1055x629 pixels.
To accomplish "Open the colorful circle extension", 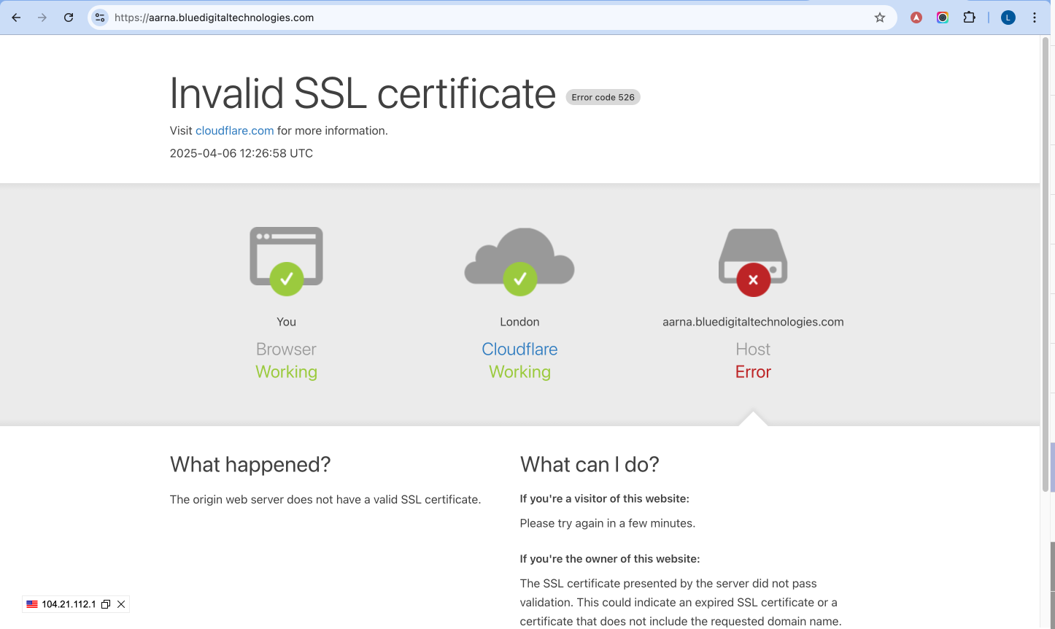I will coord(943,18).
